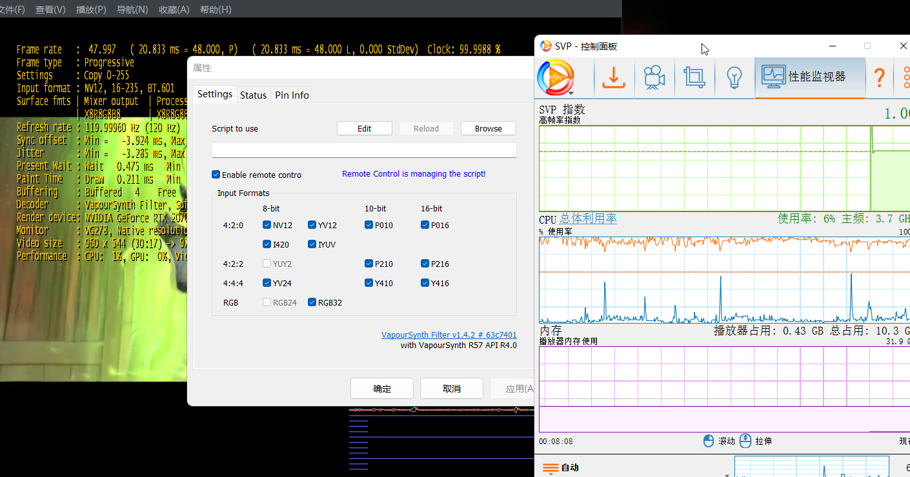The height and width of the screenshot is (477, 910).
Task: Click the 00:08:08 elapsed time text
Action: pyautogui.click(x=556, y=442)
